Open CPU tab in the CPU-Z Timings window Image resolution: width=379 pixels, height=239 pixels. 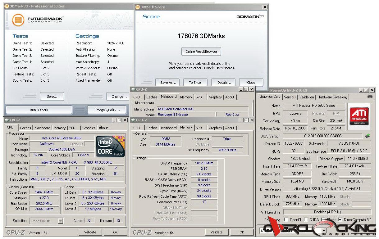coord(137,128)
